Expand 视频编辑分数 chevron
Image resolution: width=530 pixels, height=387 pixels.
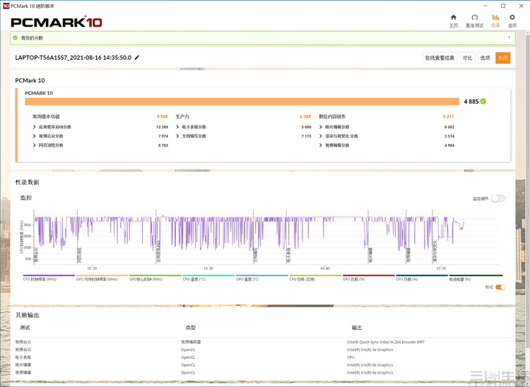click(321, 145)
